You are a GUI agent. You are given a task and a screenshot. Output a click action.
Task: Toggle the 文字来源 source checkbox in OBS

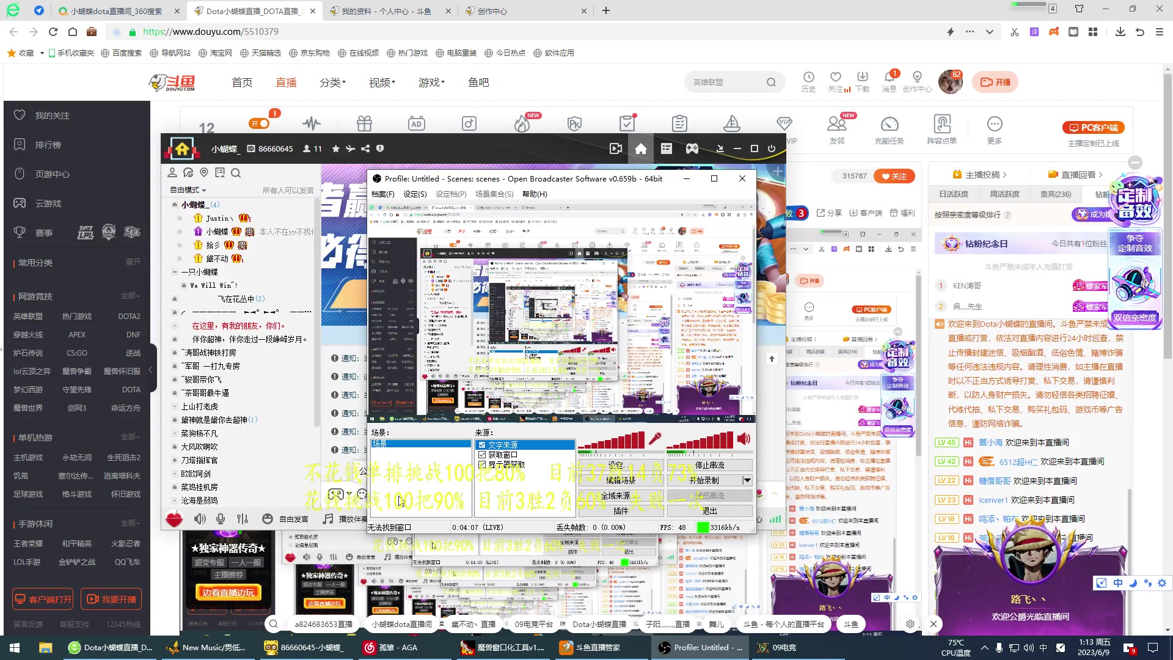[x=482, y=445]
